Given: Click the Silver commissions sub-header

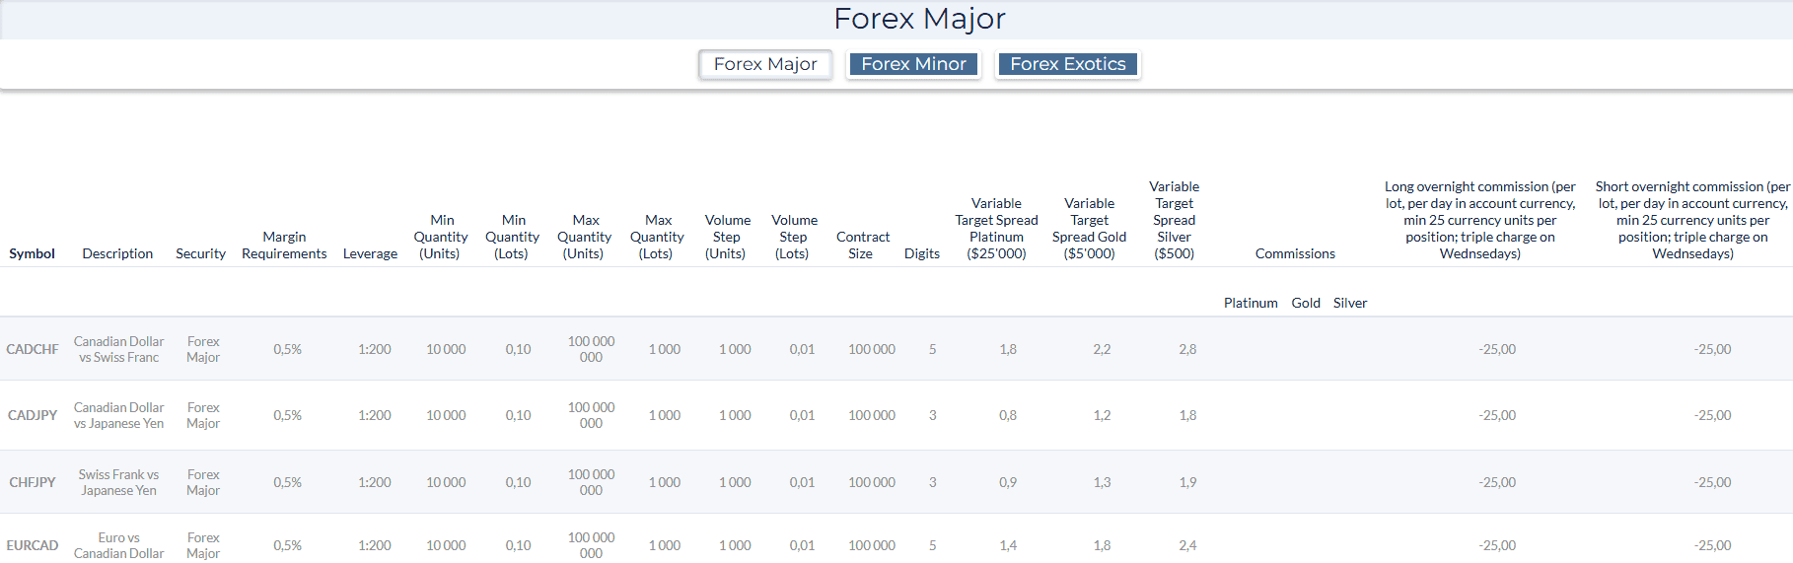Looking at the screenshot, I should pyautogui.click(x=1350, y=303).
